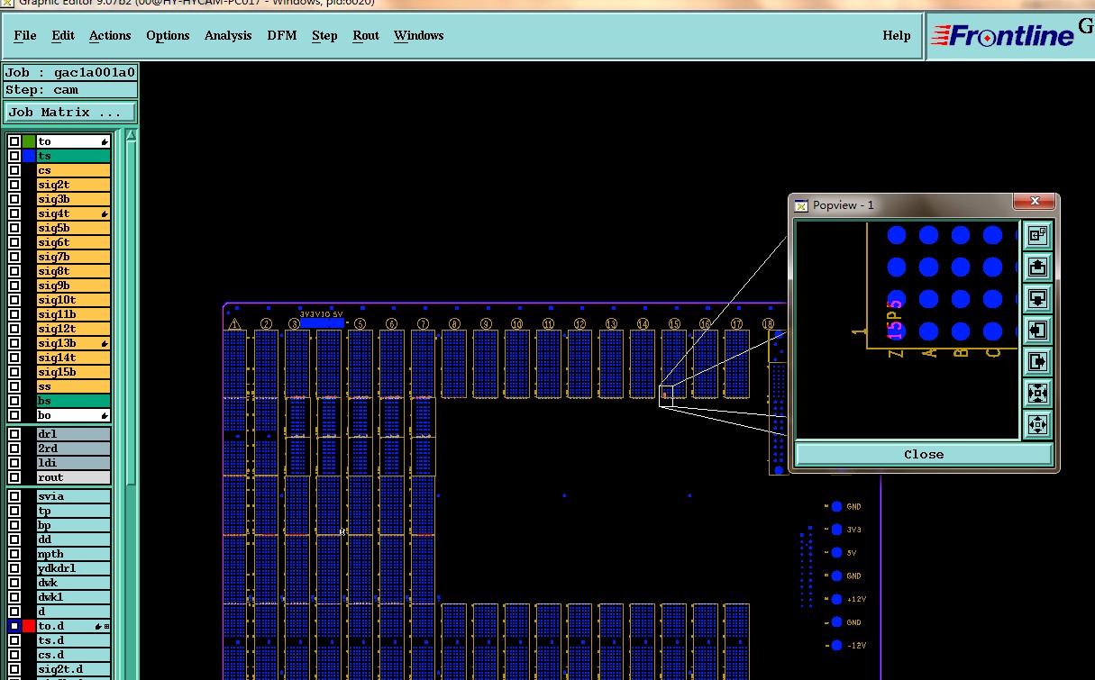The height and width of the screenshot is (680, 1095).
Task: Select the 2rd drill layer name
Action: pos(73,449)
